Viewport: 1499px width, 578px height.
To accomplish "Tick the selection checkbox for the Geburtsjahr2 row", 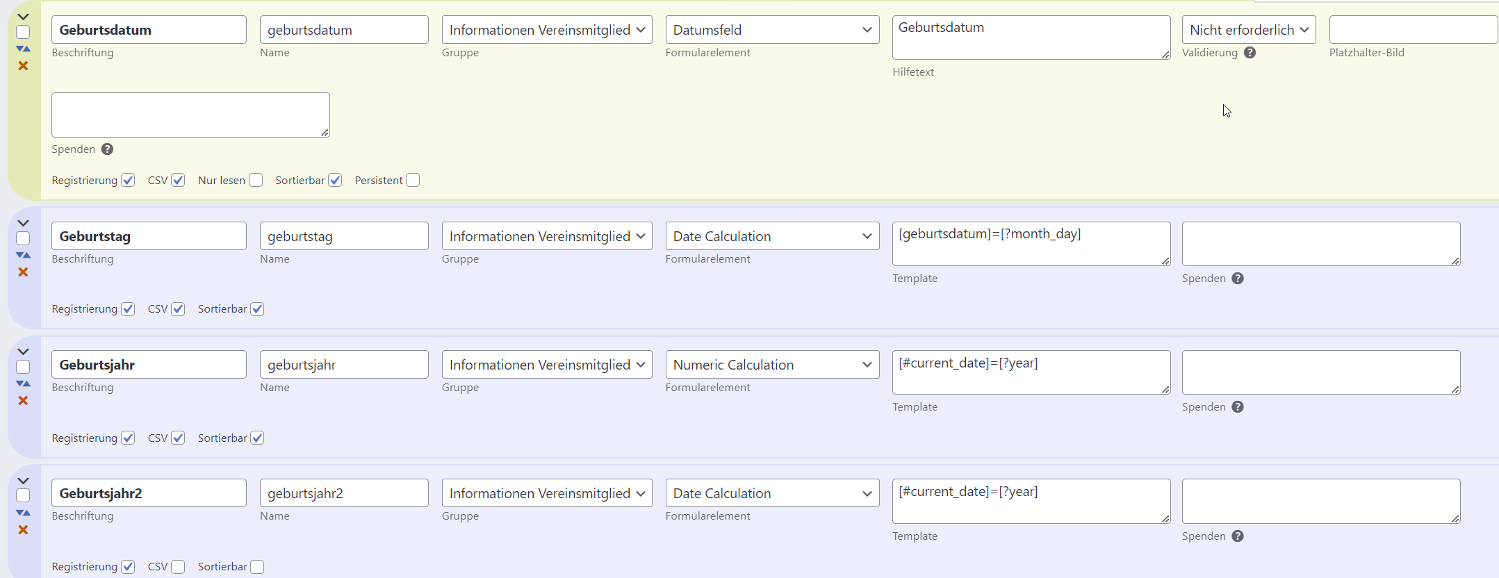I will coord(23,495).
